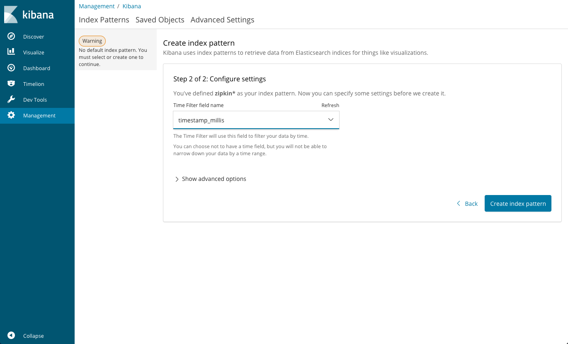Click the dropdown arrow of timestamp_millis select
Viewport: 568px width, 344px height.
click(x=331, y=120)
